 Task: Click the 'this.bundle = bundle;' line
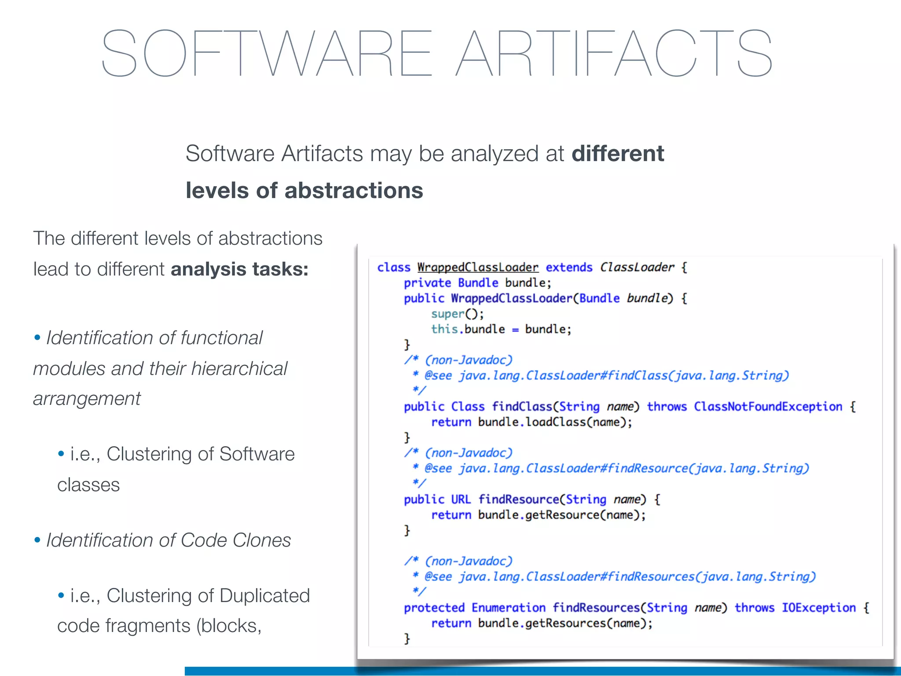(x=501, y=329)
